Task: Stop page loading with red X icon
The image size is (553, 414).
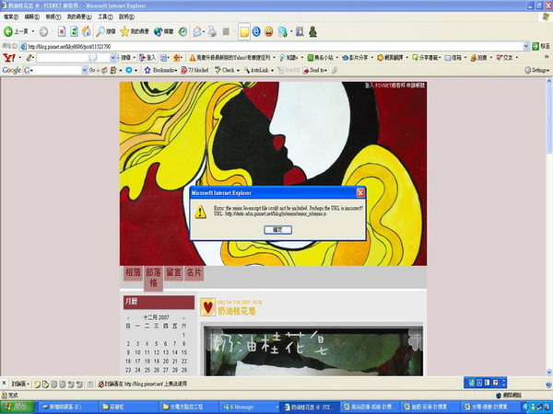Action: click(62, 31)
